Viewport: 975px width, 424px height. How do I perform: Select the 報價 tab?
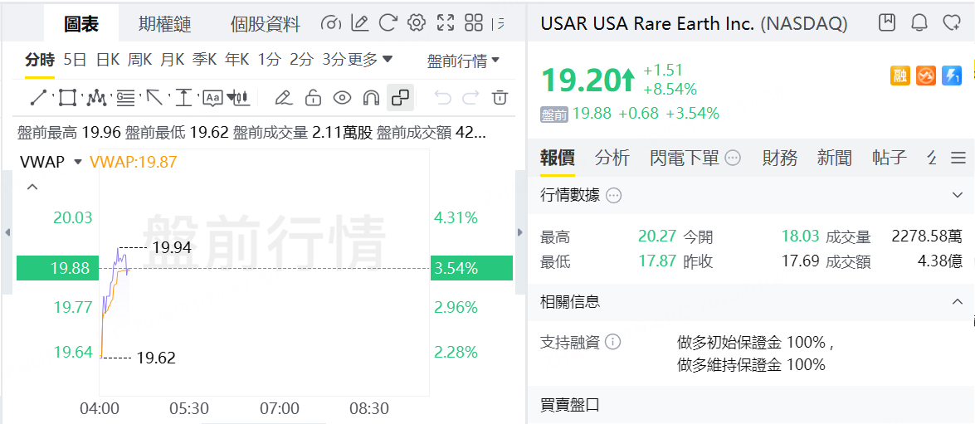point(557,158)
